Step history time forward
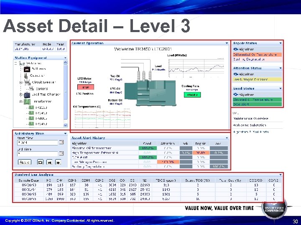This screenshot has height=225, width=301. point(58,162)
